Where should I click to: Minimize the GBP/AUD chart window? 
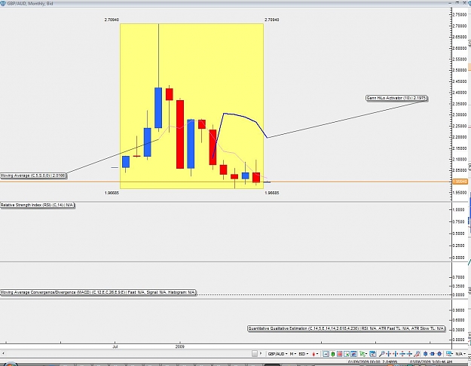pos(450,3)
